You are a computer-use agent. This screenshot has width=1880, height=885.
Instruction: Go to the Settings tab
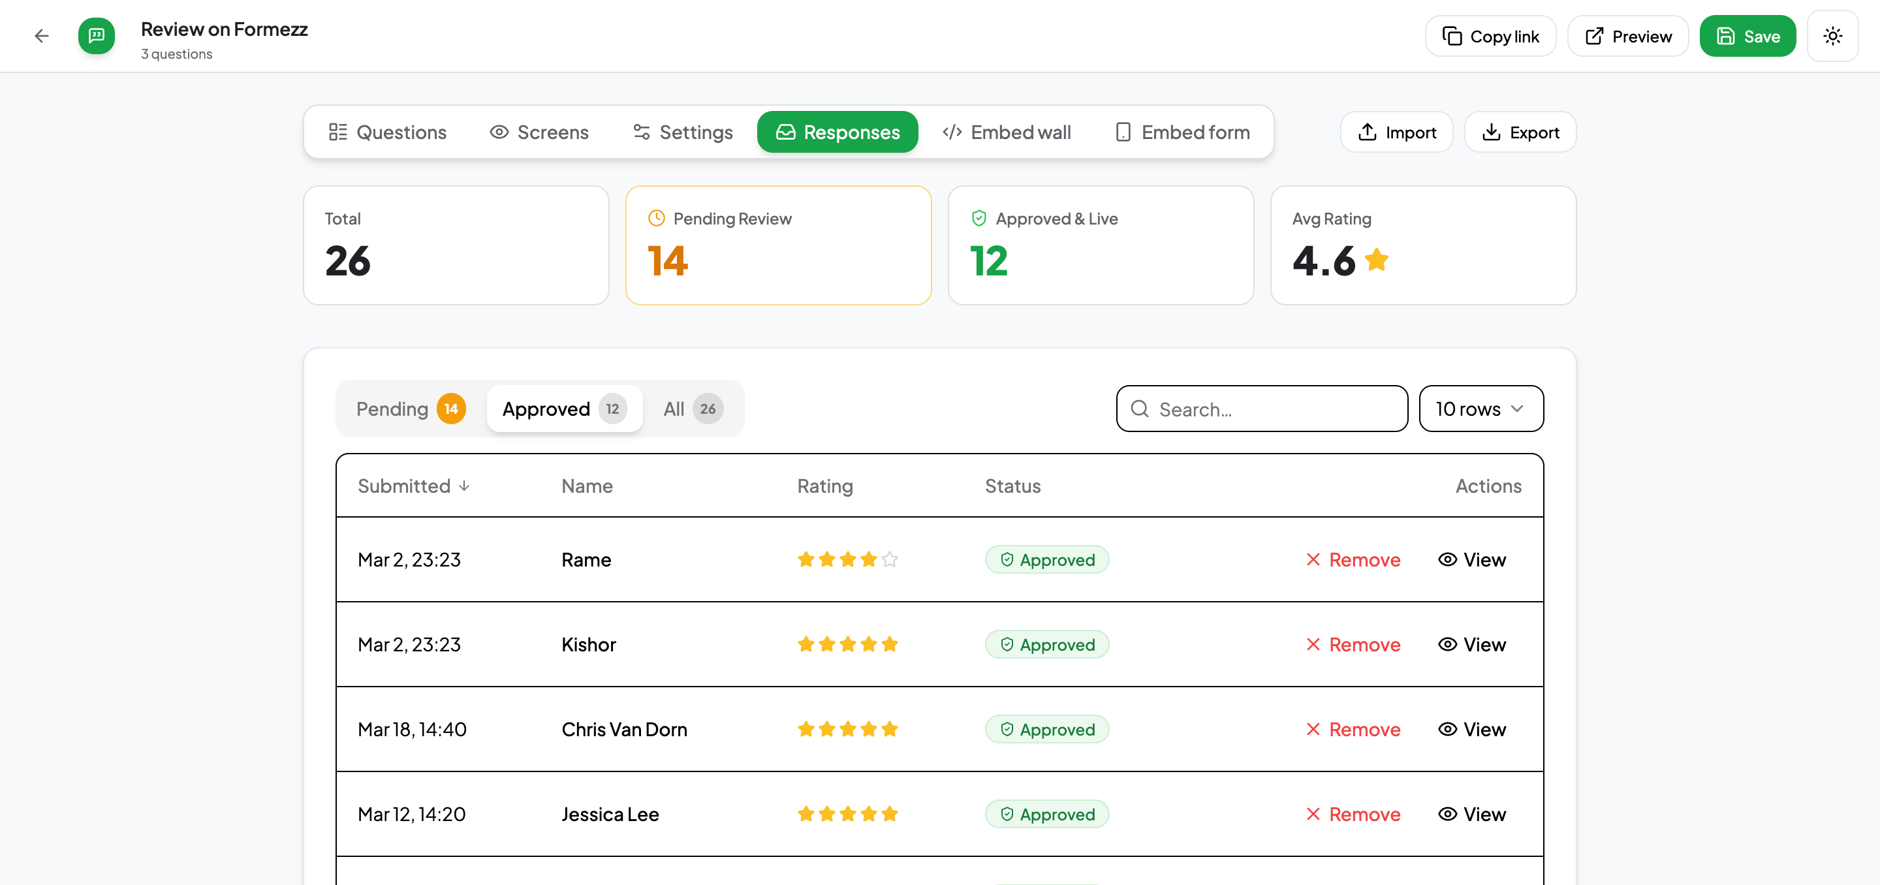click(682, 132)
